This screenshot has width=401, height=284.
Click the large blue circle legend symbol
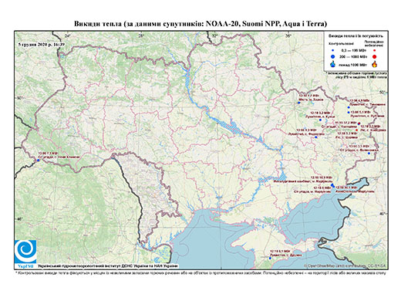[x=333, y=56]
